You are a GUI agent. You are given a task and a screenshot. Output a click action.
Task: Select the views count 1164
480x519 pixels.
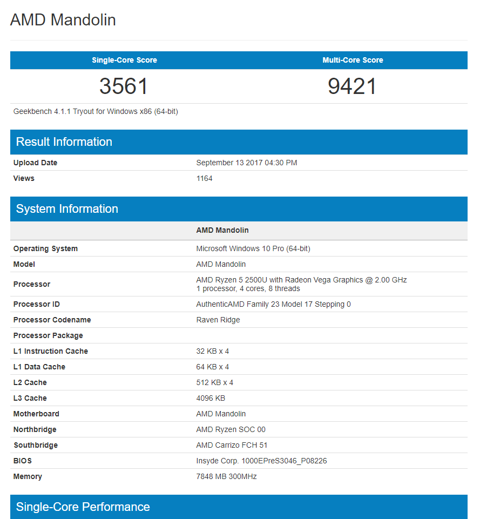[x=205, y=178]
